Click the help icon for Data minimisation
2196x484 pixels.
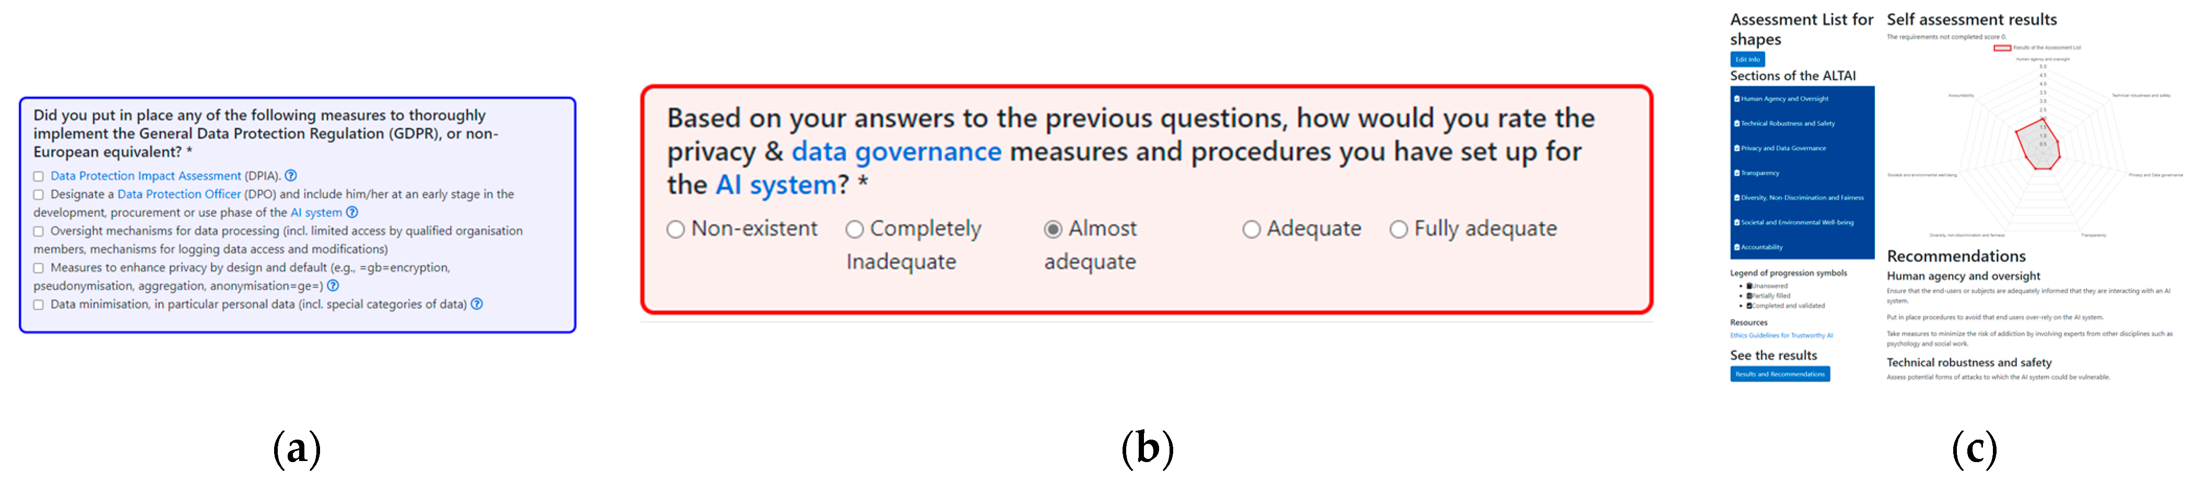(x=477, y=304)
